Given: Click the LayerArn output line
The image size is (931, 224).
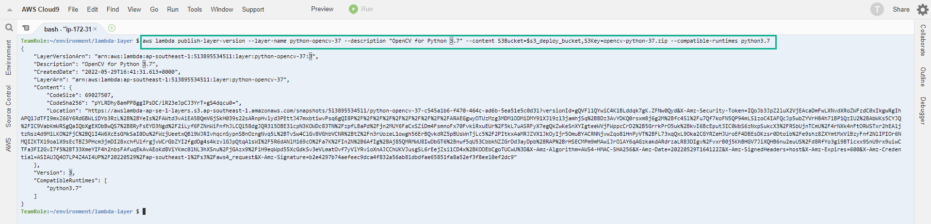Looking at the screenshot, I should (x=162, y=80).
